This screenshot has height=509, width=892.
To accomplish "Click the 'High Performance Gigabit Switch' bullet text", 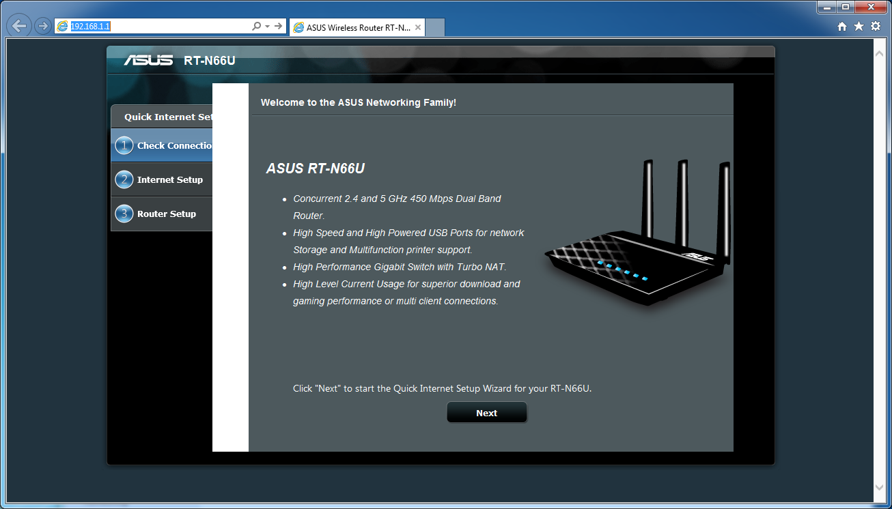I will [x=400, y=267].
